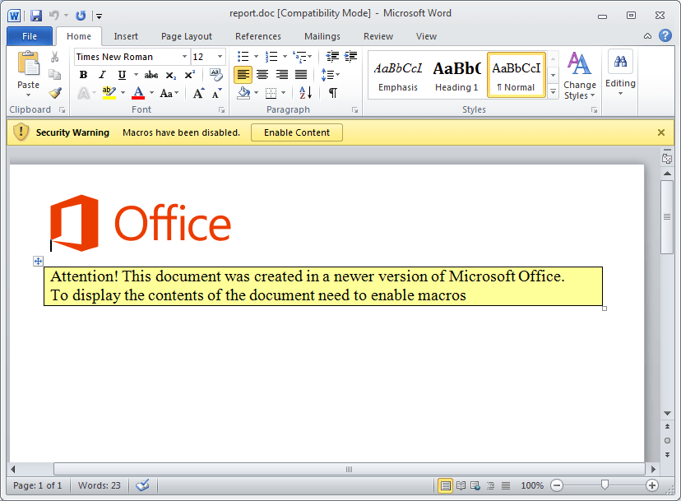Close the Security Warning bar
The height and width of the screenshot is (501, 681).
pos(661,132)
